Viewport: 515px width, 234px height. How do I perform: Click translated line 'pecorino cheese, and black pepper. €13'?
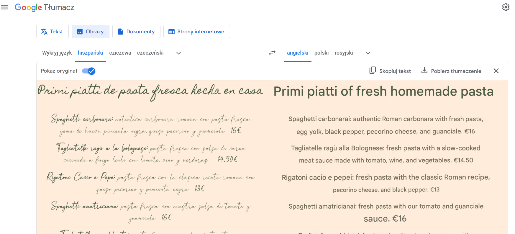[386, 190]
